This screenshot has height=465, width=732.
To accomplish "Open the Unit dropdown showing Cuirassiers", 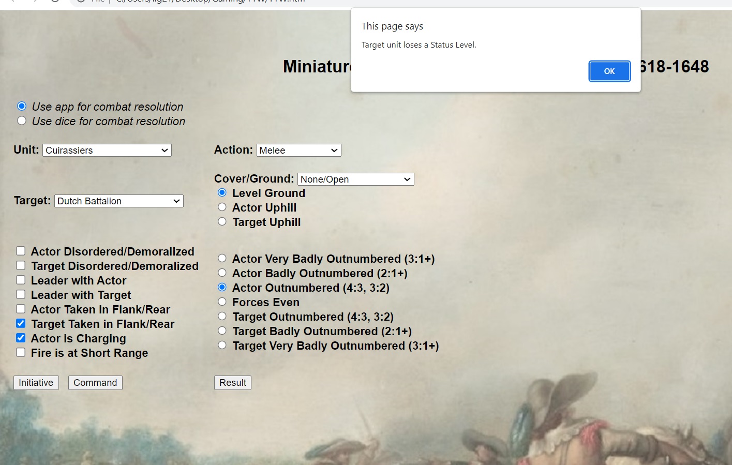I will click(107, 151).
